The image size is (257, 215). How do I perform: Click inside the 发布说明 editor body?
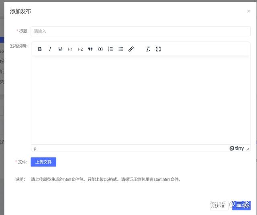coord(141,100)
